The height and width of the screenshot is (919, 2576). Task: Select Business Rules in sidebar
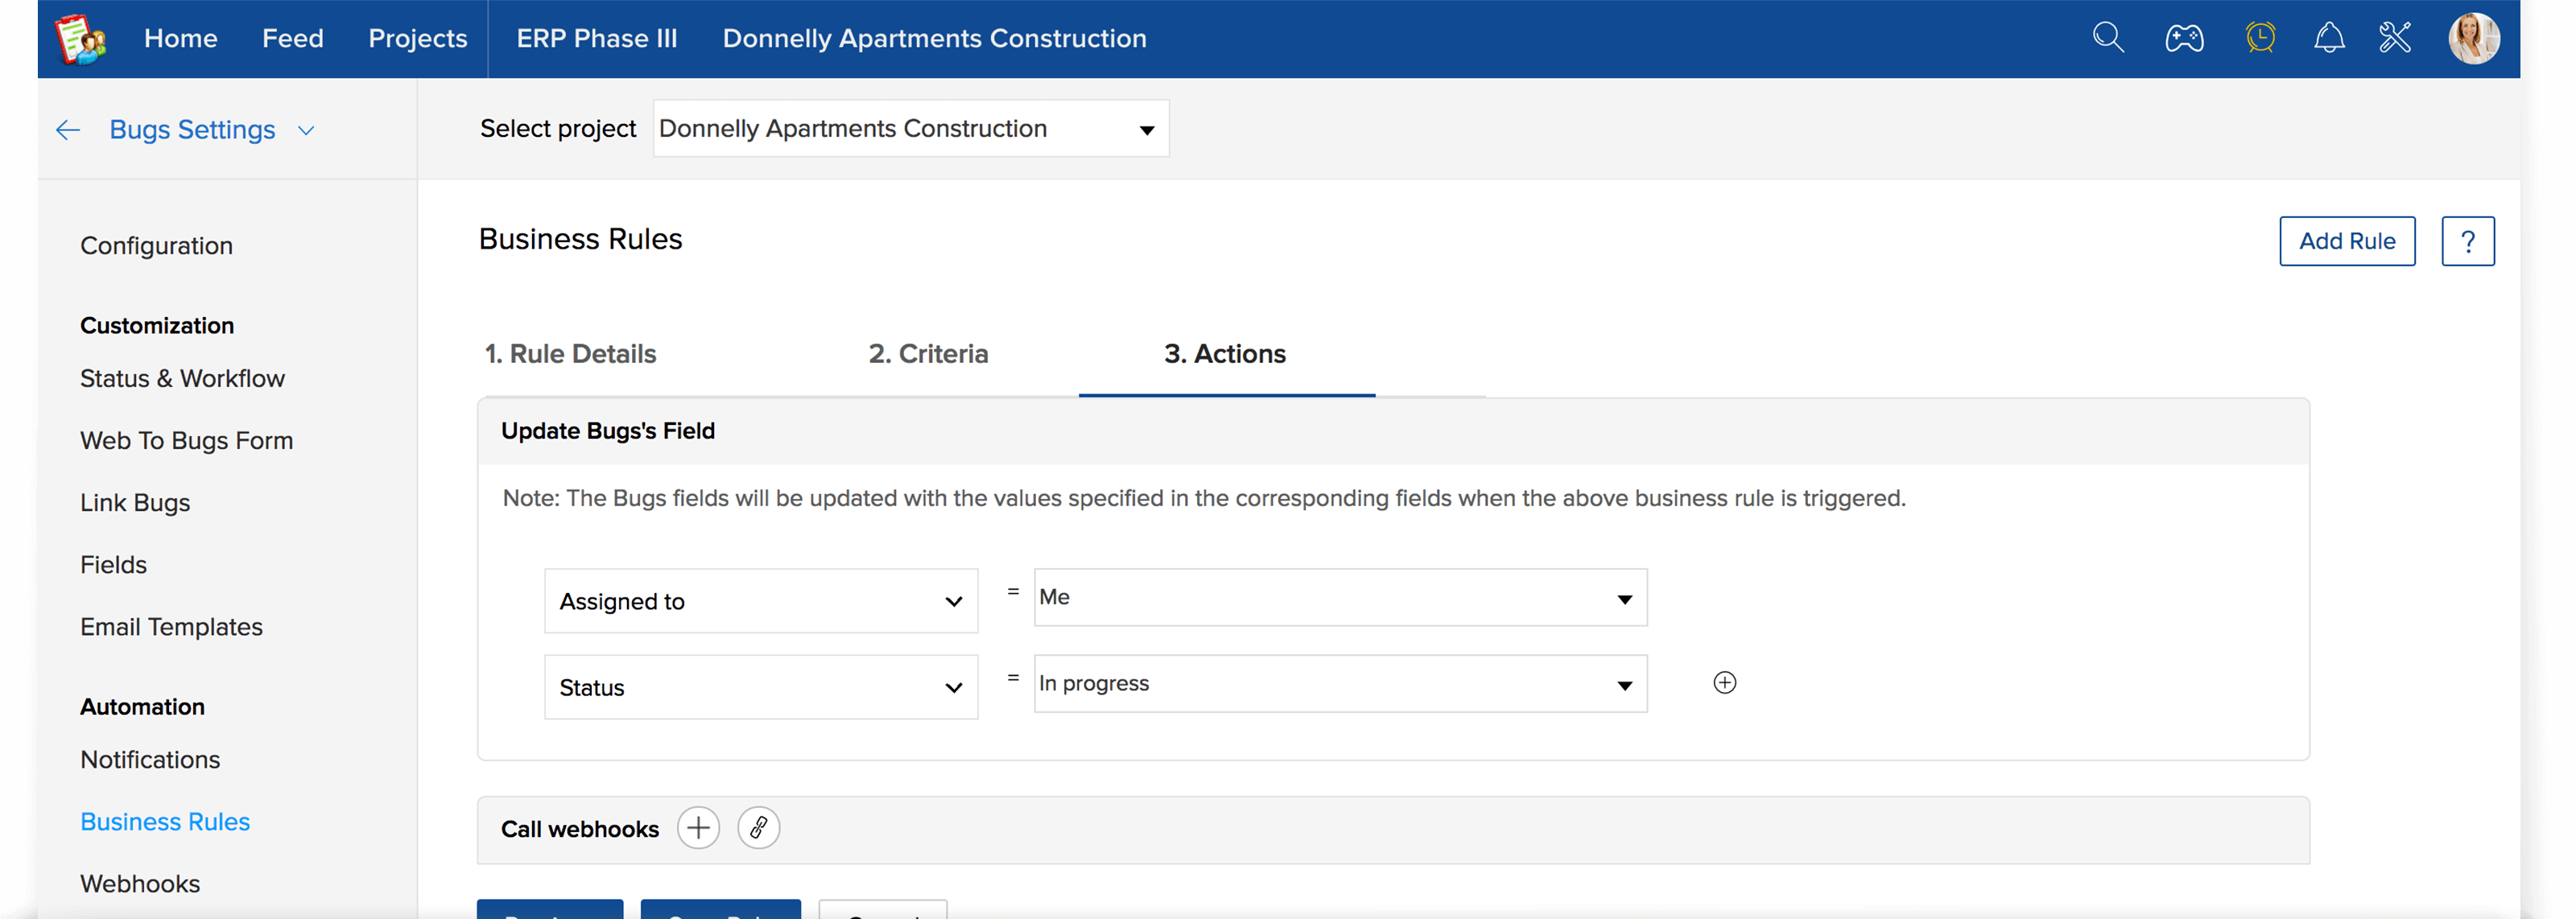(165, 822)
